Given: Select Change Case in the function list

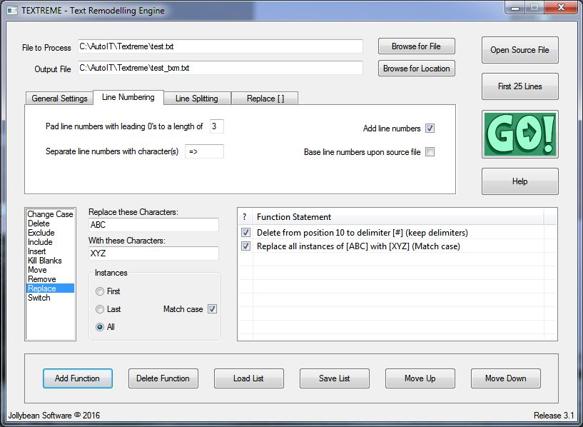Looking at the screenshot, I should 50,214.
